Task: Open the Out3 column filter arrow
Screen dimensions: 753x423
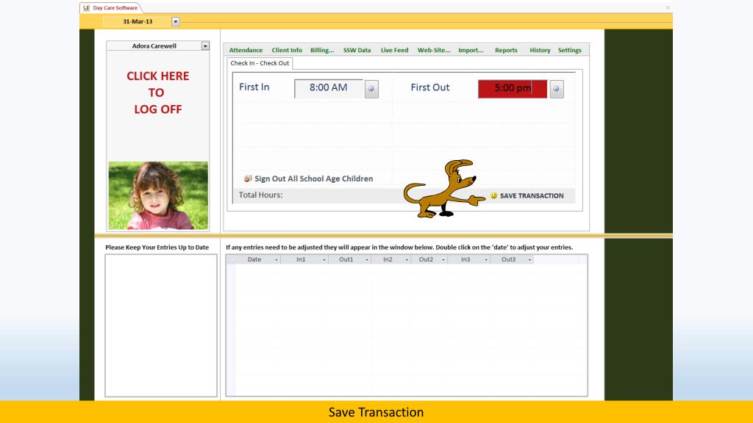Action: click(x=529, y=260)
